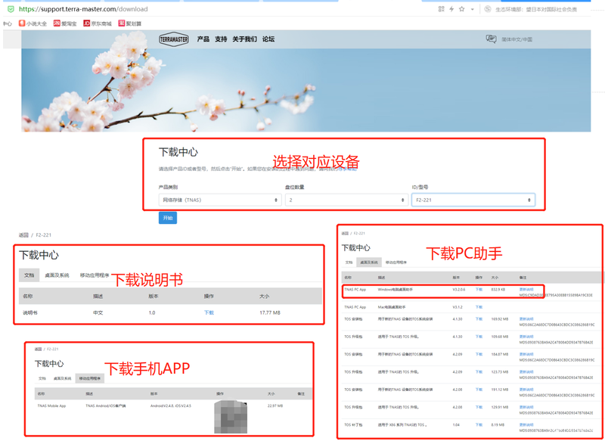The width and height of the screenshot is (605, 441).
Task: Open the 论坛 navigation item
Action: click(268, 39)
